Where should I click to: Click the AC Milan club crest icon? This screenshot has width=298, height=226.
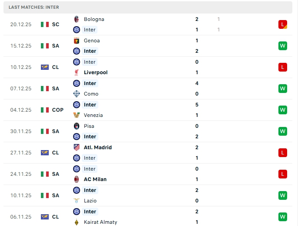pyautogui.click(x=77, y=179)
